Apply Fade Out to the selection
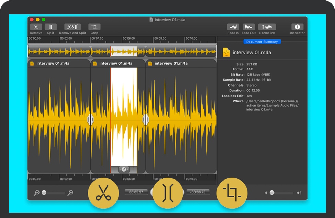 pyautogui.click(x=248, y=27)
